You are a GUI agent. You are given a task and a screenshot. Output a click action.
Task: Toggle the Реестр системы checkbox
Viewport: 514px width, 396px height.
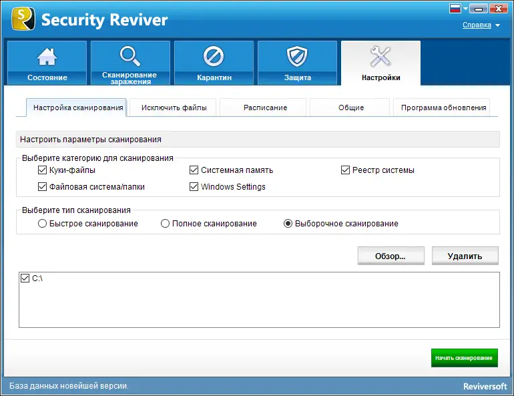tap(345, 170)
